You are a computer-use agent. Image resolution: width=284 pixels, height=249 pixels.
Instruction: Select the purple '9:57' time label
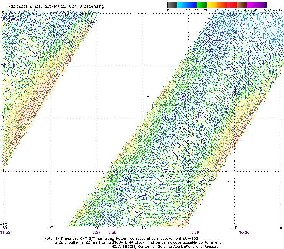point(96,233)
